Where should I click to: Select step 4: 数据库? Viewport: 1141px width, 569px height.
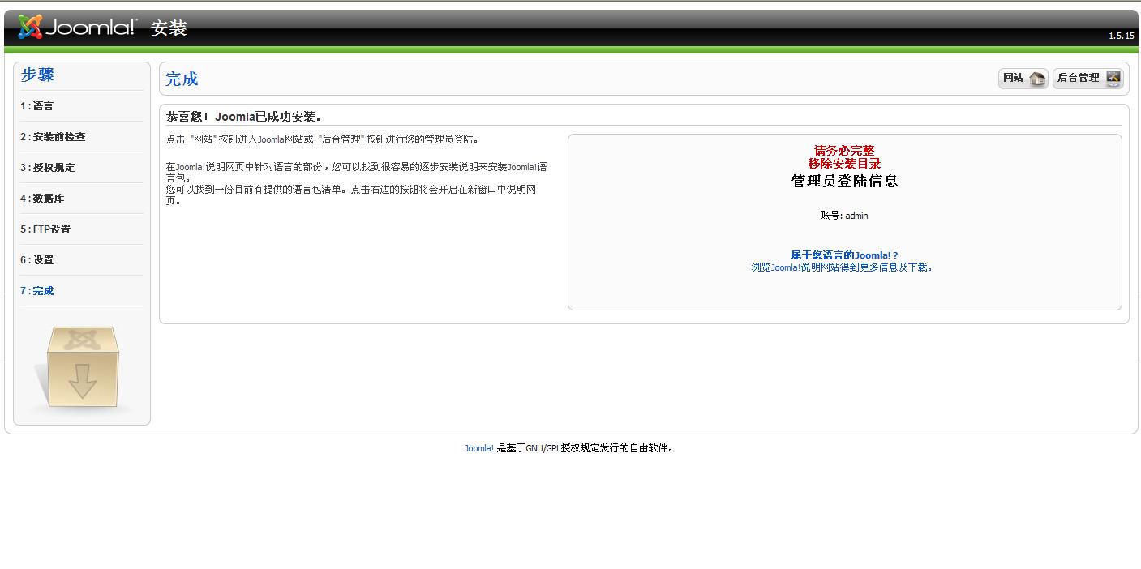click(x=42, y=199)
